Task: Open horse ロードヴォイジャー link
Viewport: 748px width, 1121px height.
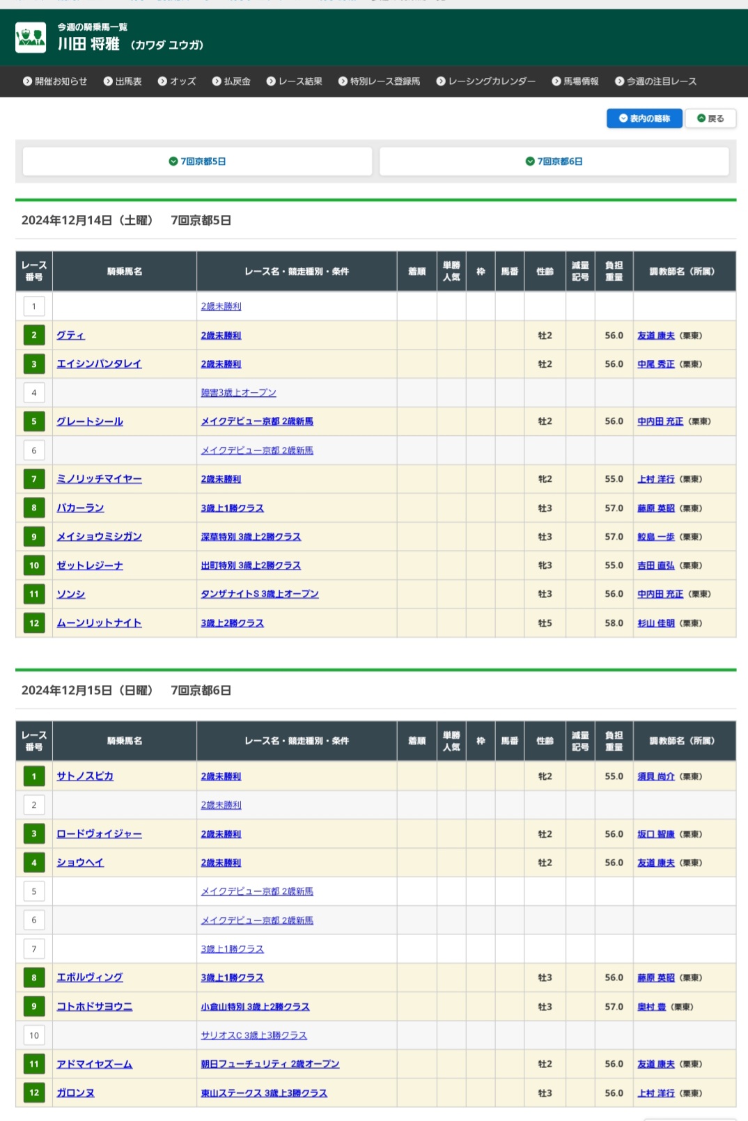Action: tap(99, 834)
